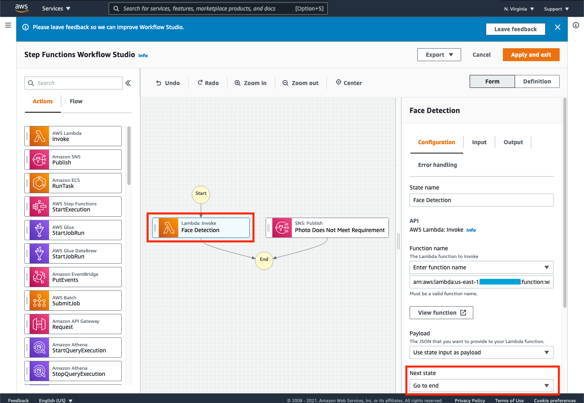Click the View function button
The image size is (584, 403).
(x=441, y=313)
